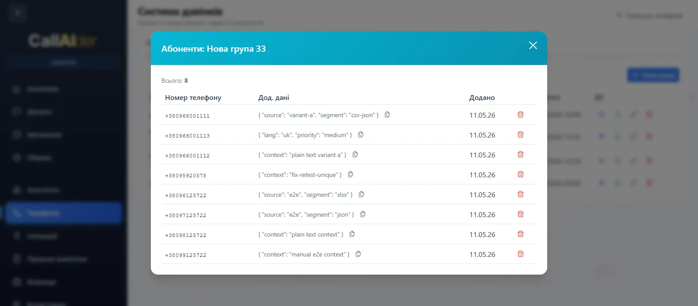Screen dimensions: 698x306
Task: Copy extra data for +38098125722
Action: tap(352, 234)
